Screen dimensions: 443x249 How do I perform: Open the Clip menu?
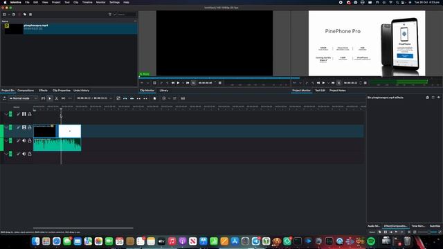pos(76,2)
